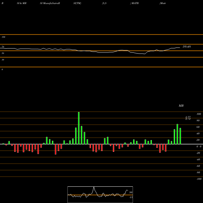This screenshot has width=203, height=203.
Task: Click the 60 label on MR axis
Action: click(198, 127)
